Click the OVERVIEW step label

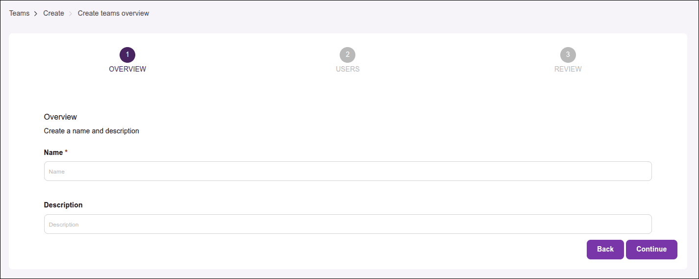click(x=127, y=69)
